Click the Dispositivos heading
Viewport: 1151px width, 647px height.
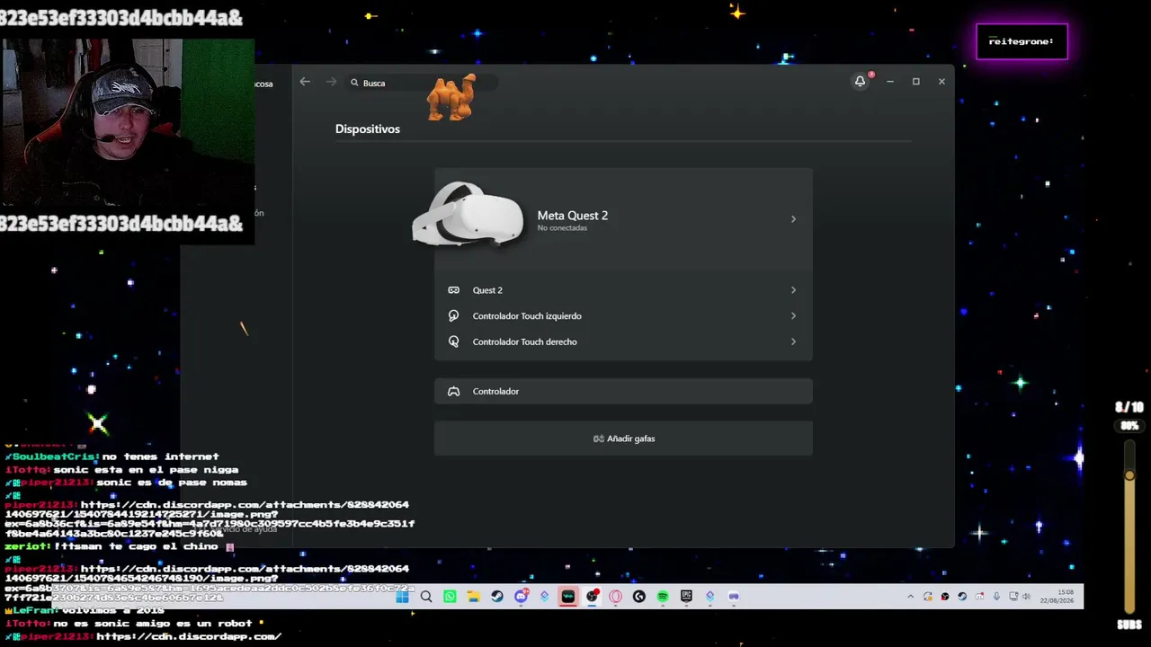(x=368, y=129)
